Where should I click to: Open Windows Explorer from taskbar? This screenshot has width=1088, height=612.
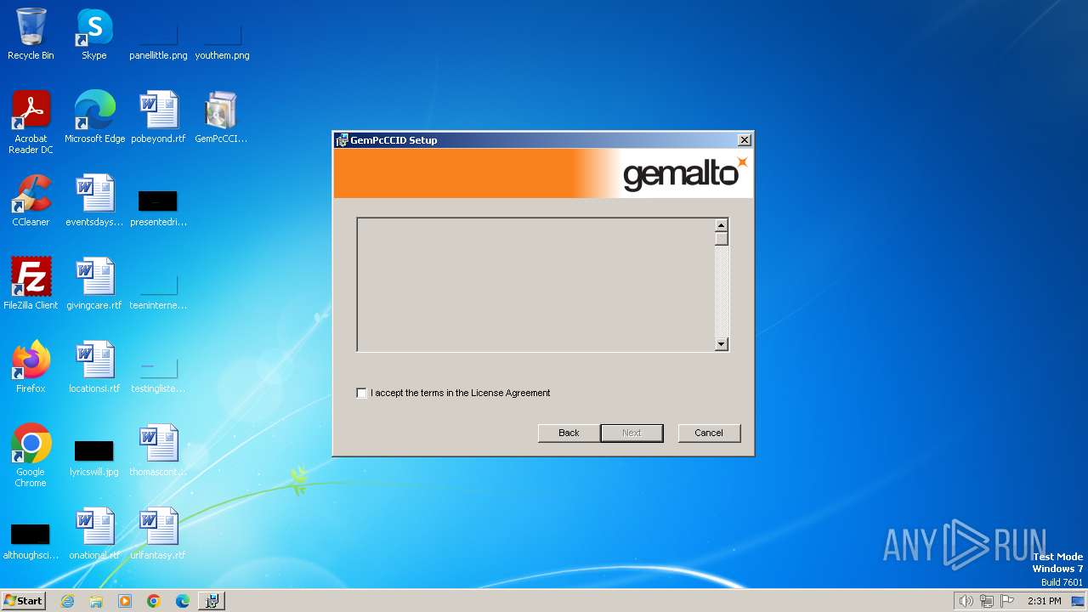point(96,601)
